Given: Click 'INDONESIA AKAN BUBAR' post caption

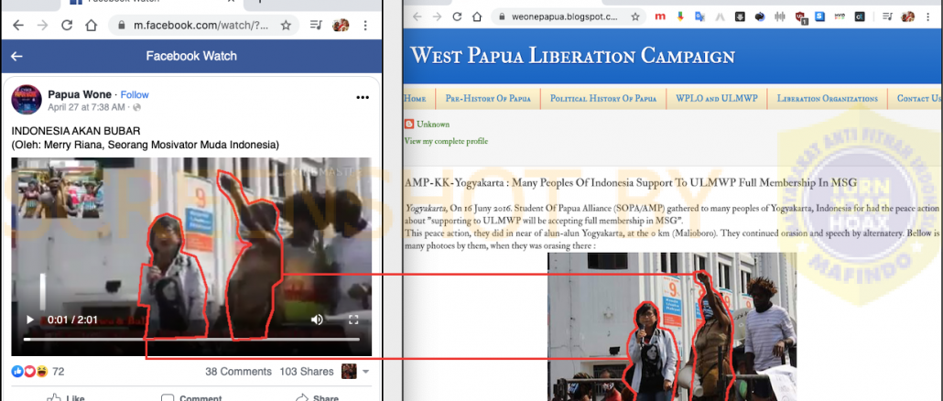Looking at the screenshot, I should click(x=76, y=130).
